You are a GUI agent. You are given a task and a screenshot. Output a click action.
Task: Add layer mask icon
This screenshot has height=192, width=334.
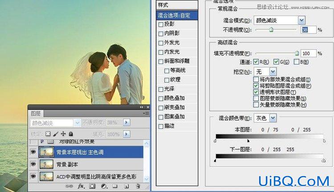pos(92,186)
